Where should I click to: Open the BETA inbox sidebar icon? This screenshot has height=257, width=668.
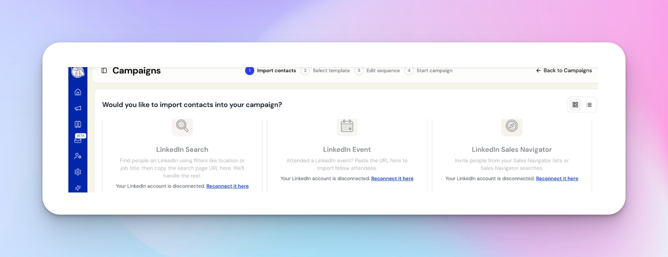point(78,140)
